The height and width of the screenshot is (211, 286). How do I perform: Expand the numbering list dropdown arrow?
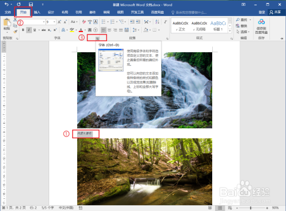[117, 22]
